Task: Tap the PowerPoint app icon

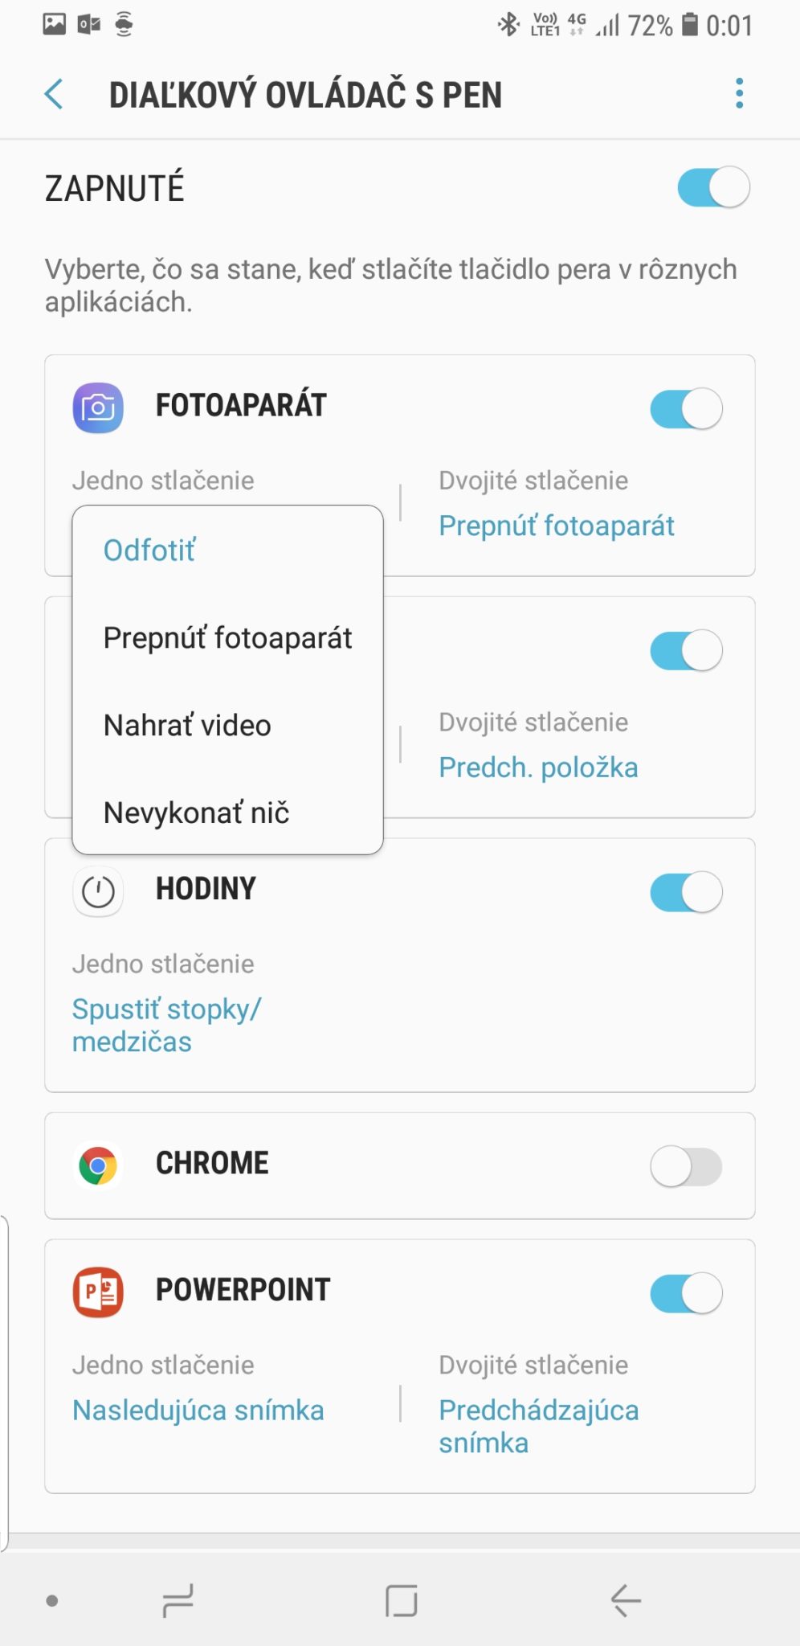Action: pyautogui.click(x=98, y=1292)
